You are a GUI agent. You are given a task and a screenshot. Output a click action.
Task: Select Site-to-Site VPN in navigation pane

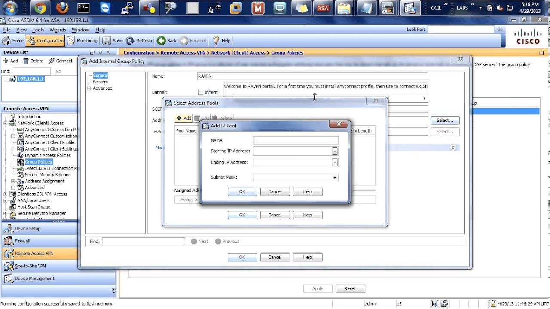(x=30, y=266)
